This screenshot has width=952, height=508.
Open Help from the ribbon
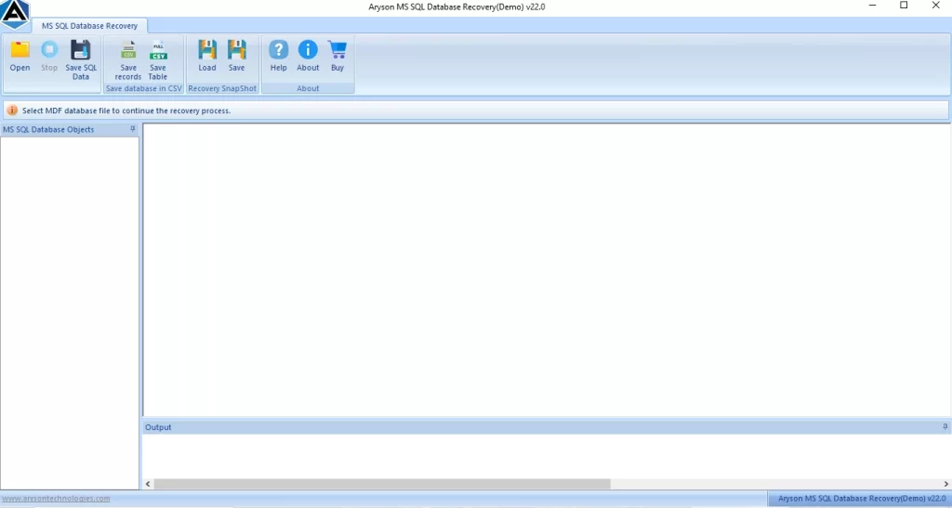click(279, 56)
